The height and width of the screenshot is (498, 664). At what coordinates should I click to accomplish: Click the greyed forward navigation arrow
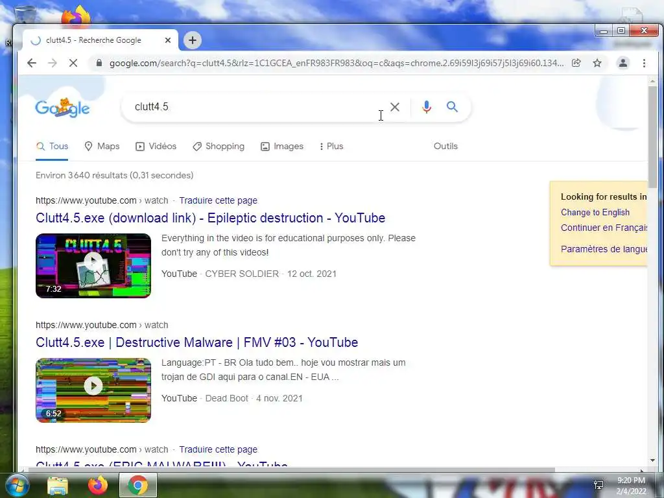(53, 63)
